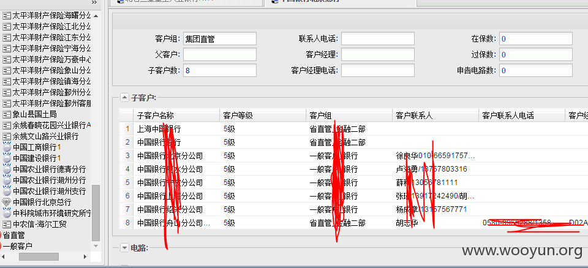Click the 上海中国银行 name cell
Image resolution: width=588 pixels, height=268 pixels.
(176, 129)
